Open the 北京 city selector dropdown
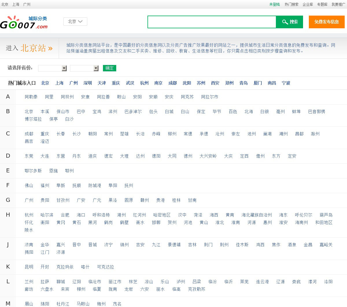The width and height of the screenshot is (347, 307). click(x=75, y=22)
